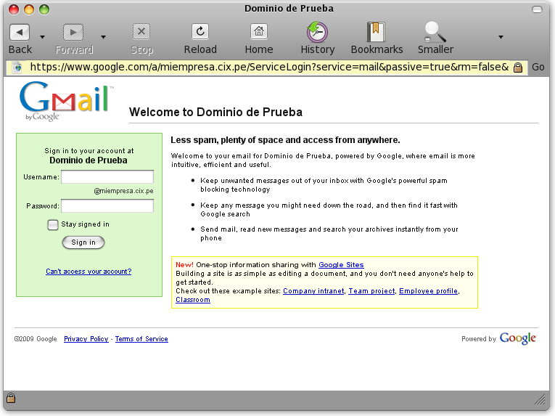
Task: Click the Go button
Action: click(538, 67)
